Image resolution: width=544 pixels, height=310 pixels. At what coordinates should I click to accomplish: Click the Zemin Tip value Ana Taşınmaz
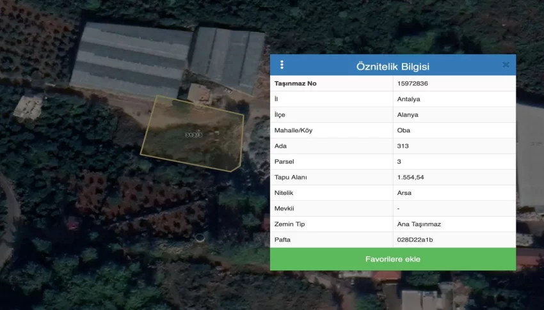(419, 224)
